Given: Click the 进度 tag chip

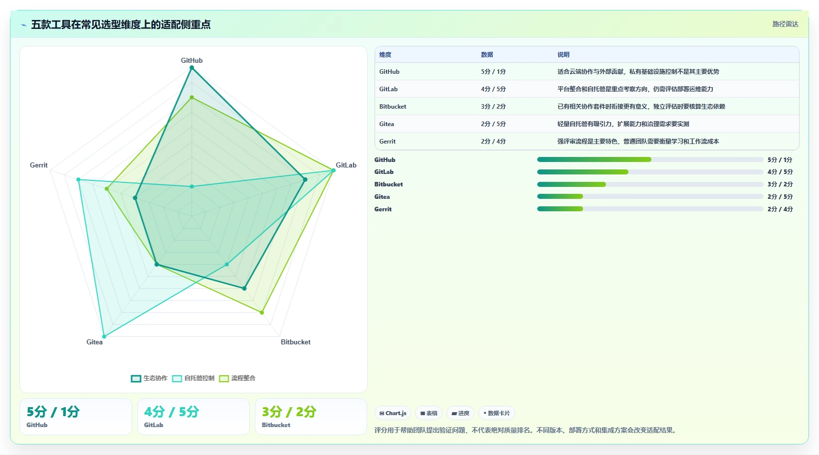Looking at the screenshot, I should [x=460, y=413].
